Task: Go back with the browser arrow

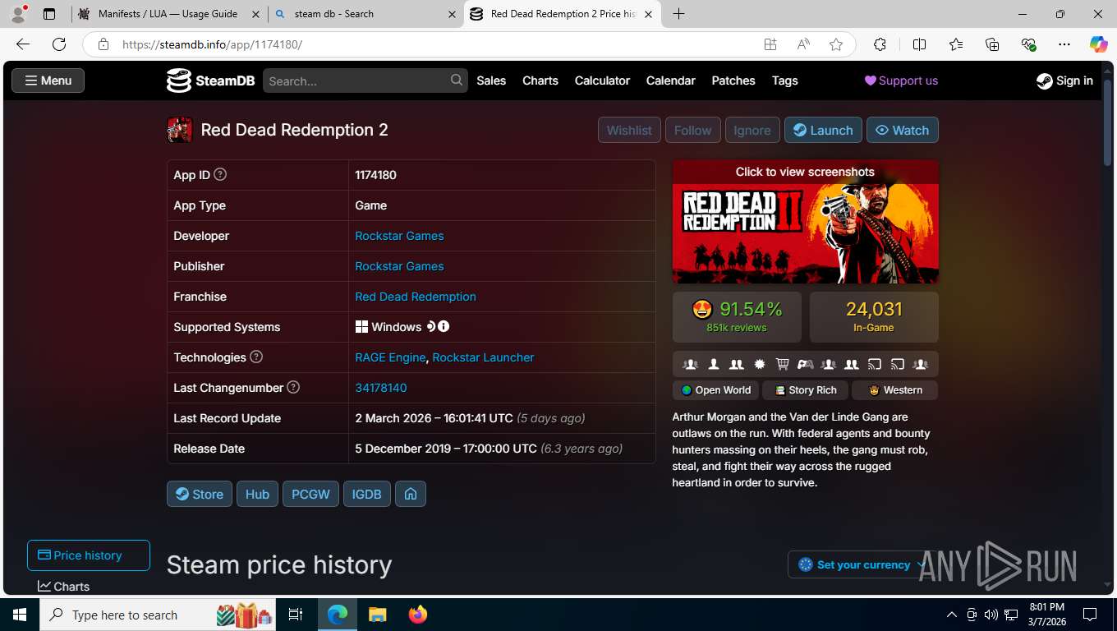Action: point(23,44)
